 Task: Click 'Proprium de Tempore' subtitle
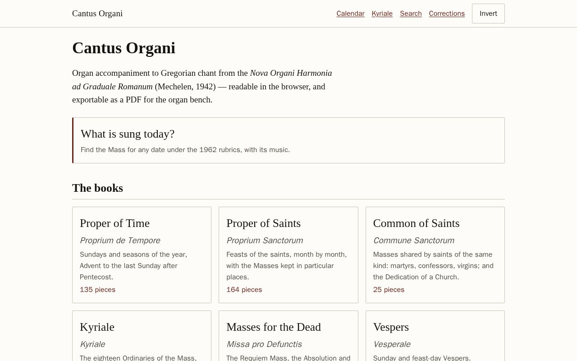click(120, 241)
